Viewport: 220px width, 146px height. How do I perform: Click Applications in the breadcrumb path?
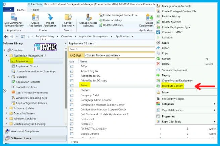(x=122, y=36)
